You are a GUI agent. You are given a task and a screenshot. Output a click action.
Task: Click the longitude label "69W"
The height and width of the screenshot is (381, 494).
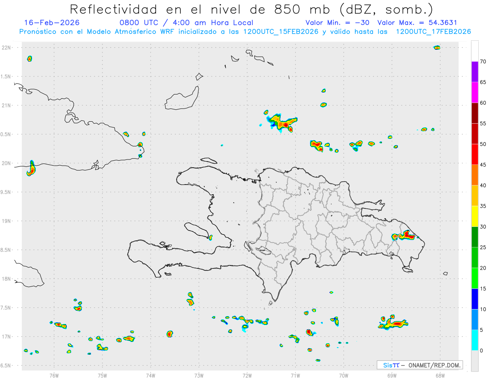(x=392, y=375)
